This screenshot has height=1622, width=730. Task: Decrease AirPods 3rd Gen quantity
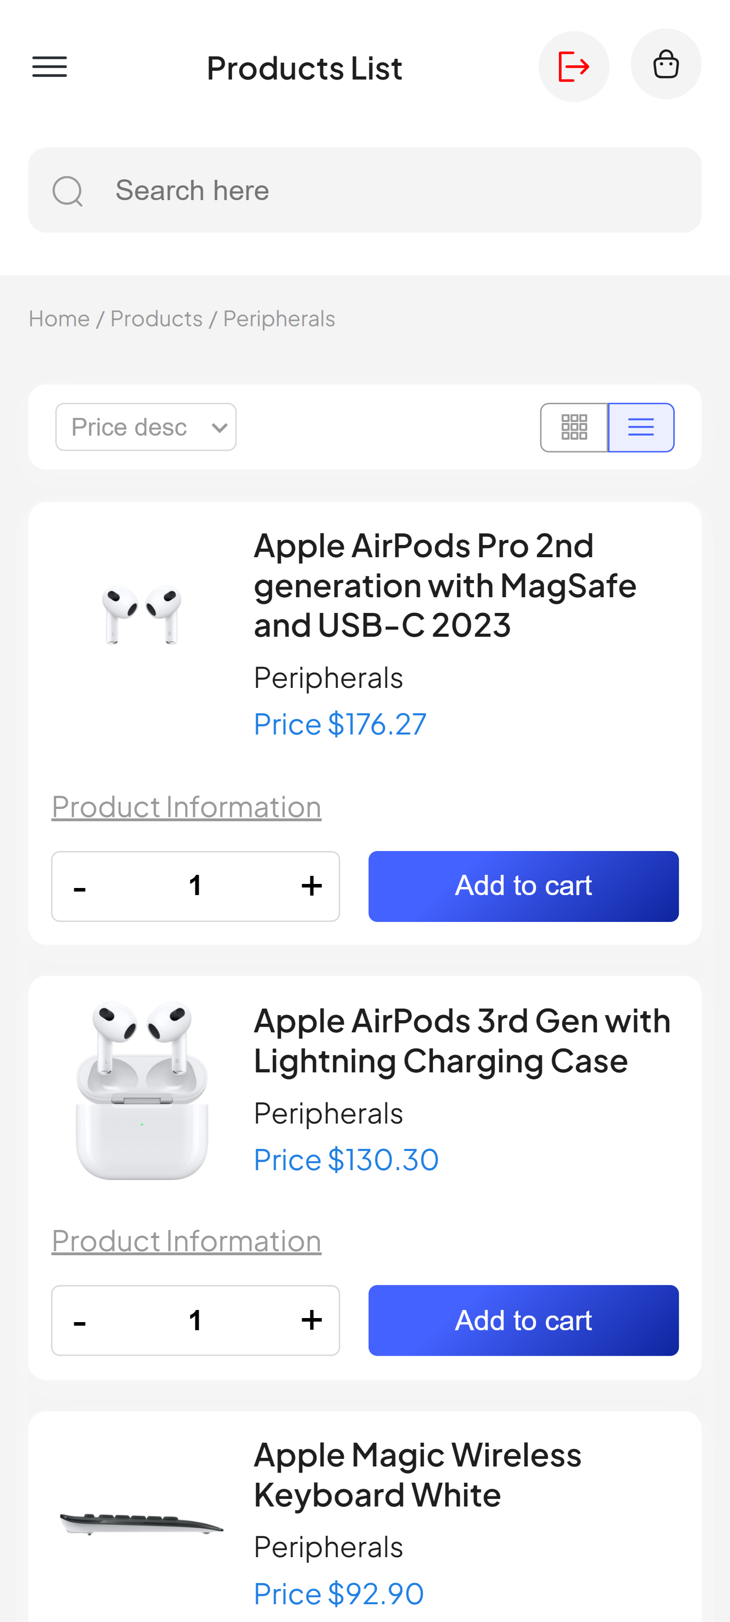(x=80, y=1321)
